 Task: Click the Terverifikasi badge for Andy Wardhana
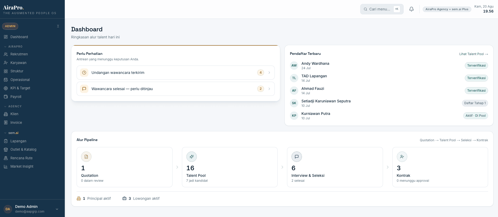[x=476, y=66]
